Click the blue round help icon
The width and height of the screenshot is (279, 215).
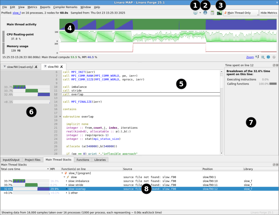point(268,57)
